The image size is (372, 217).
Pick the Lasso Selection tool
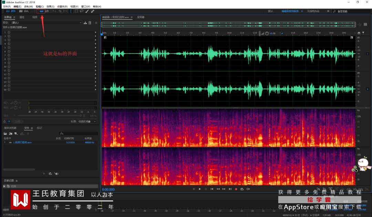tap(82, 11)
